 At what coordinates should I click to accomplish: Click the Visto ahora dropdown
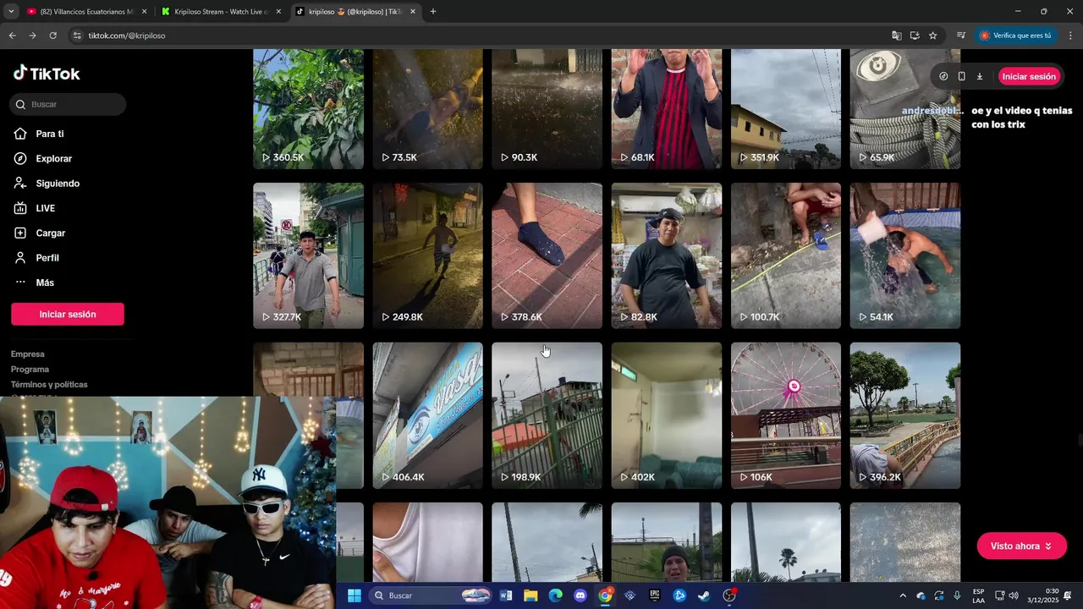[1021, 546]
